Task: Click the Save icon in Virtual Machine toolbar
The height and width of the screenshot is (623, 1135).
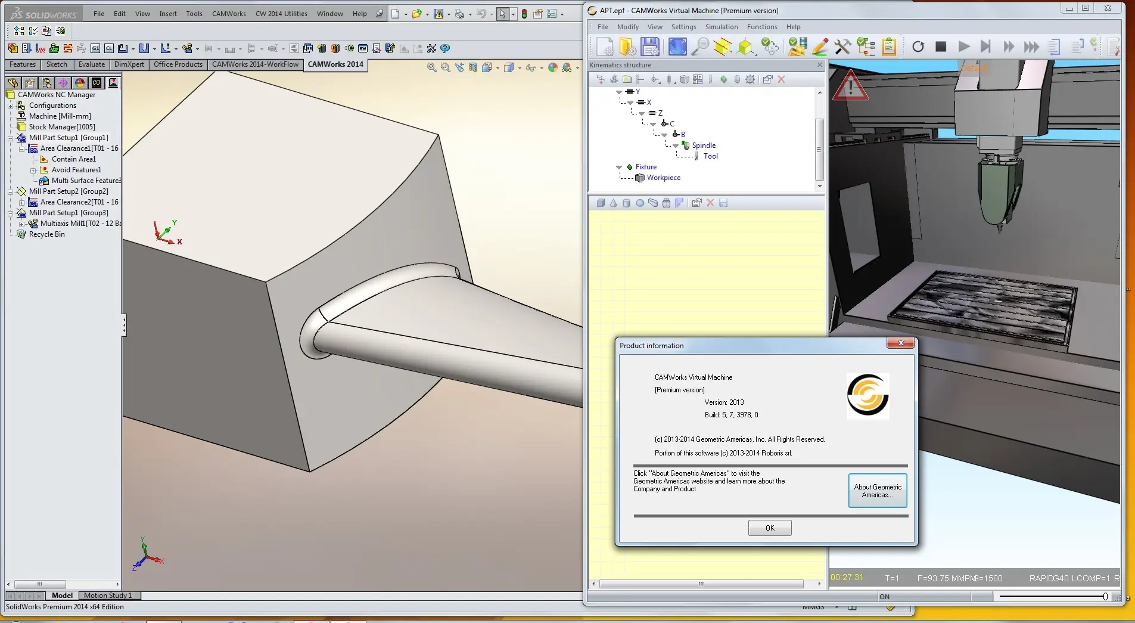Action: point(649,47)
